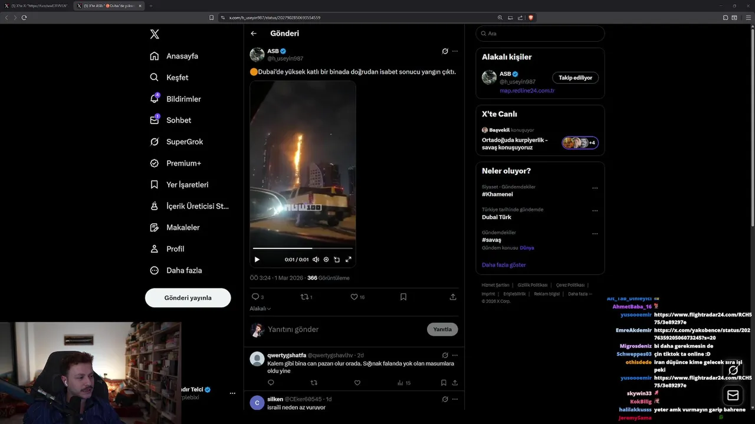This screenshot has width=755, height=424.
Task: Open Dubai Türk trending topic
Action: click(497, 217)
